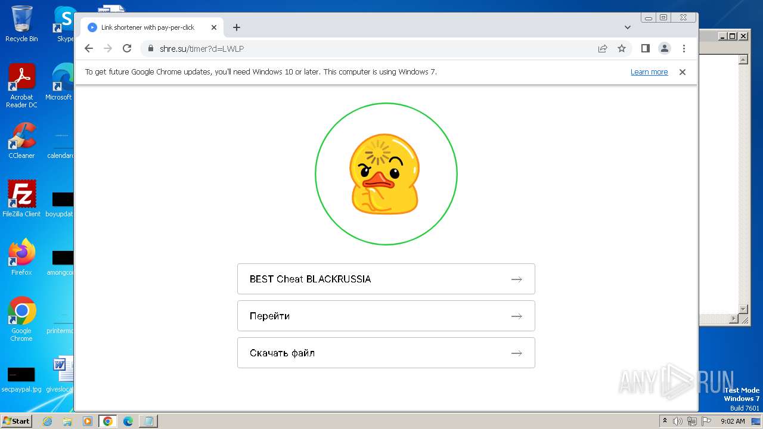
Task: Go back using browser back arrow
Action: coord(89,48)
